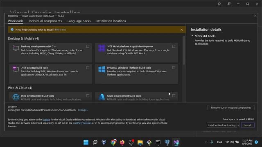Click the .NET desktop build tools icon

pyautogui.click(x=16, y=69)
